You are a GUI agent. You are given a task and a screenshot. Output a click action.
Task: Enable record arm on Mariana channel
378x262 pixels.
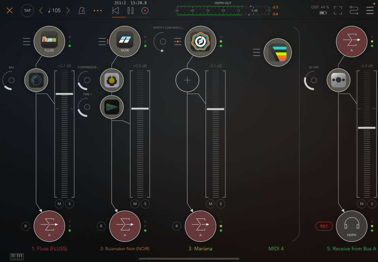177,226
